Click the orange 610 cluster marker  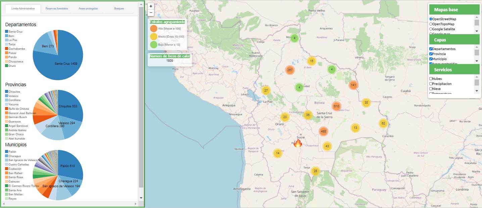(336, 106)
